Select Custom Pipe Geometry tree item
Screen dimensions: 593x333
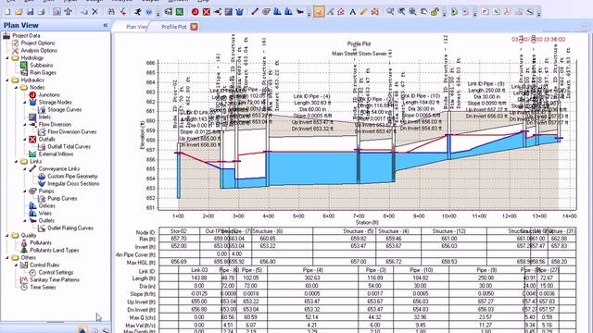72,177
